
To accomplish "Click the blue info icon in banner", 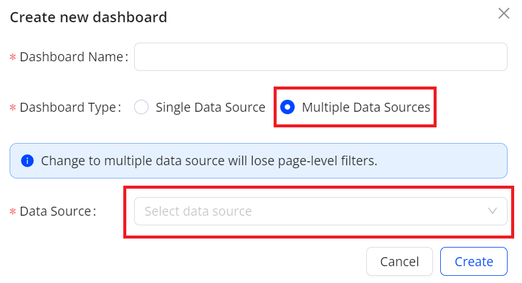I will coord(27,161).
